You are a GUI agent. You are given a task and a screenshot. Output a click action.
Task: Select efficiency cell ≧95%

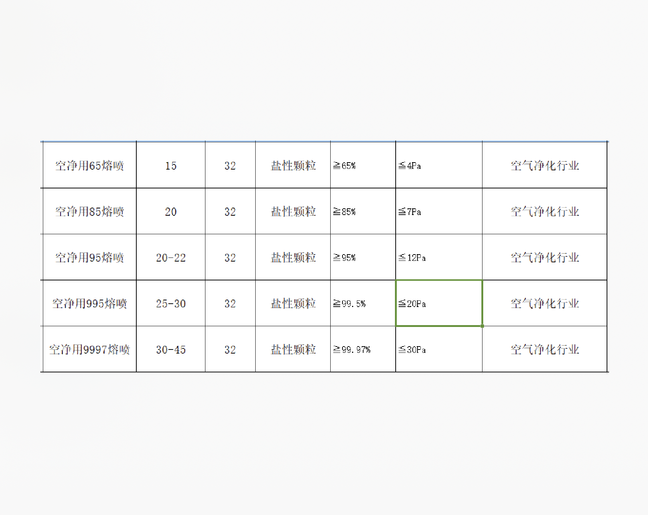pos(363,257)
